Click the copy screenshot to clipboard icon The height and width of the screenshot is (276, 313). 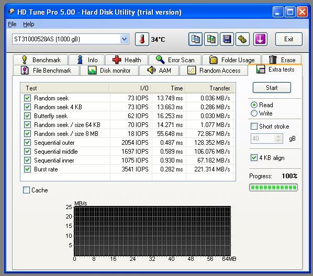(211, 39)
